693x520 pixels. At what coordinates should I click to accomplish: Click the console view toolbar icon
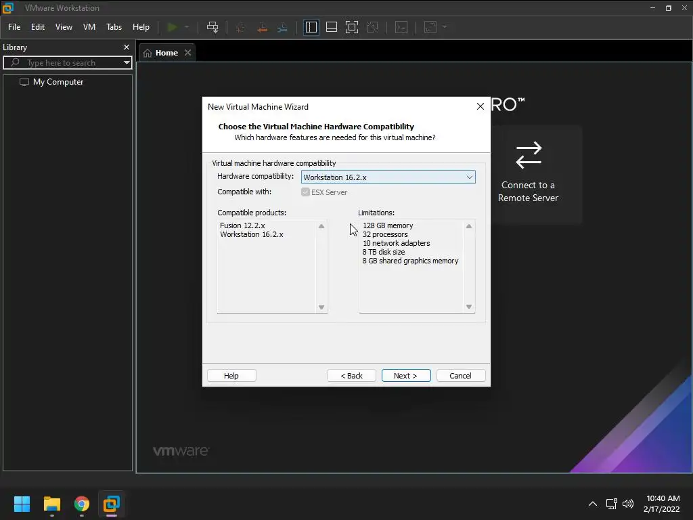click(401, 27)
